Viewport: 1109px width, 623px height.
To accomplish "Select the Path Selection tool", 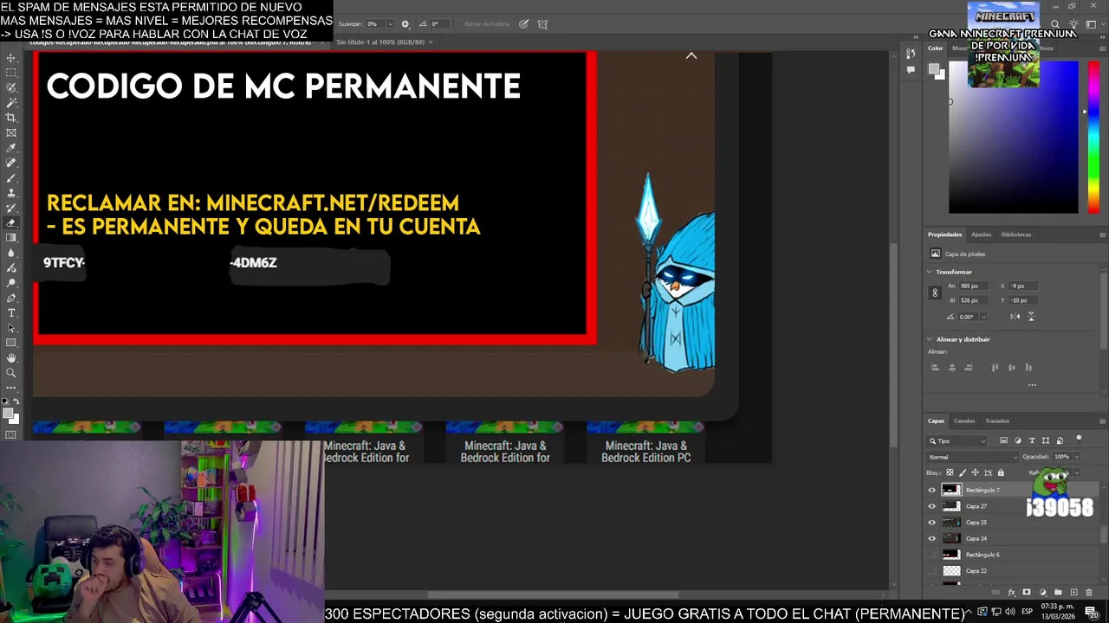I will click(11, 328).
